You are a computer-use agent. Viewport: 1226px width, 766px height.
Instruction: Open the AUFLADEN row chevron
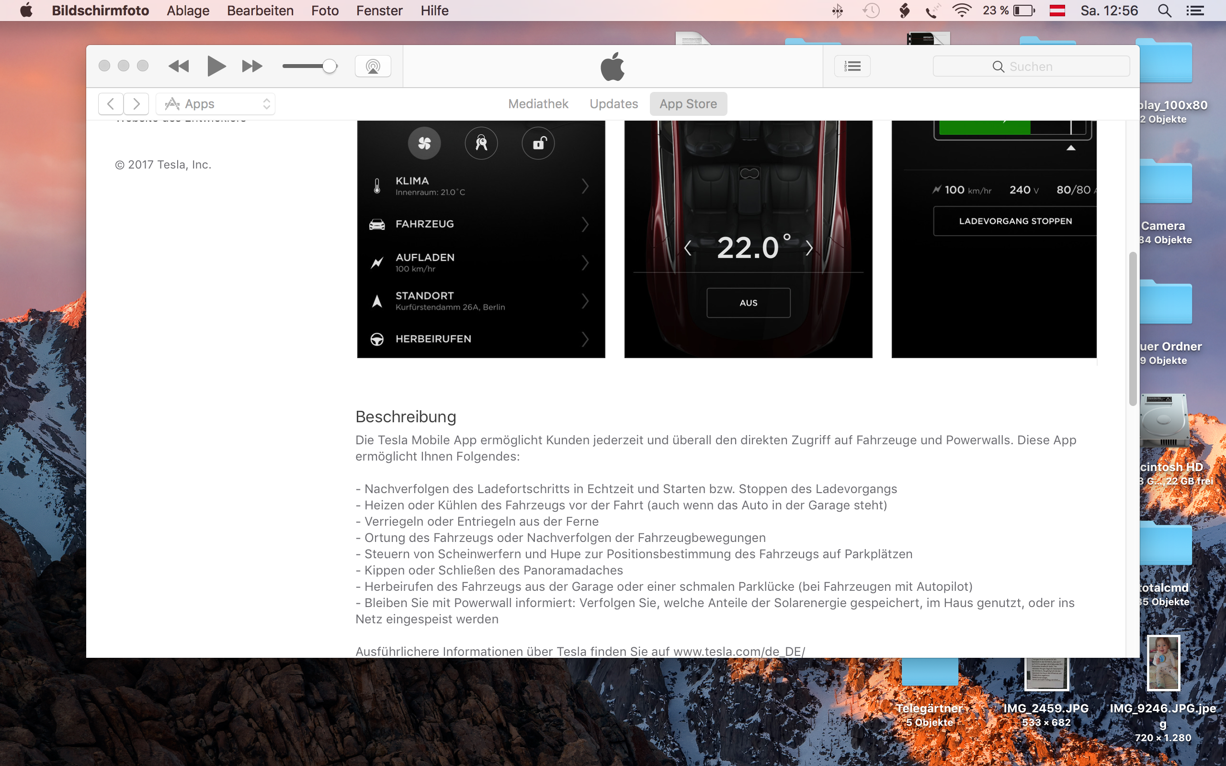[x=585, y=262]
